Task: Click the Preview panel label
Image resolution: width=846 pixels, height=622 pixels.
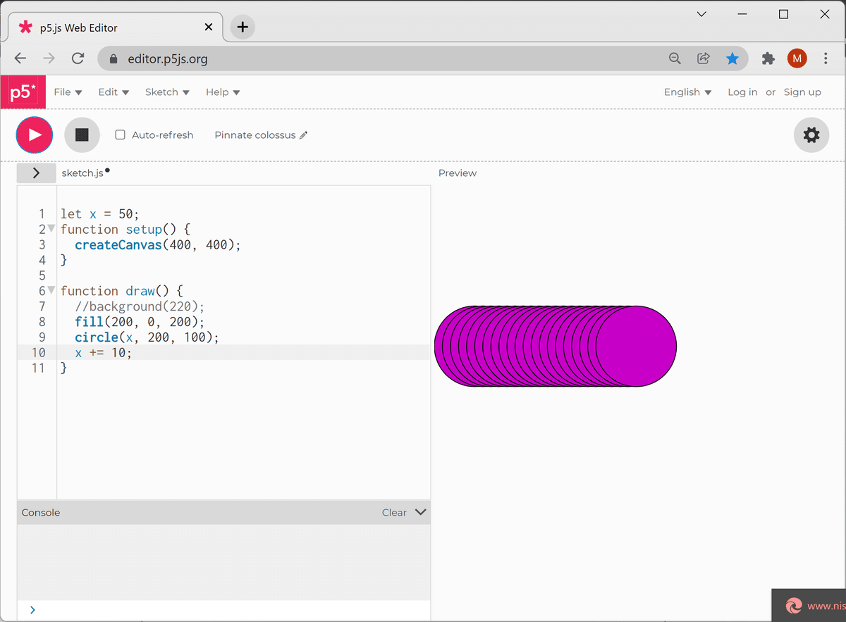Action: point(458,173)
